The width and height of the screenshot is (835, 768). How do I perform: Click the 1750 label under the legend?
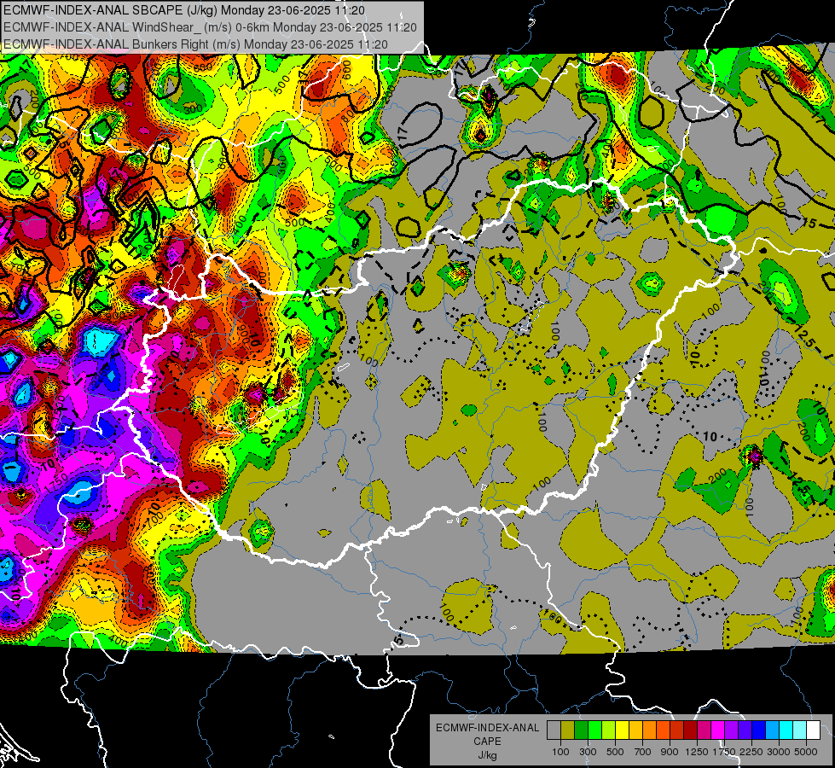tap(724, 752)
